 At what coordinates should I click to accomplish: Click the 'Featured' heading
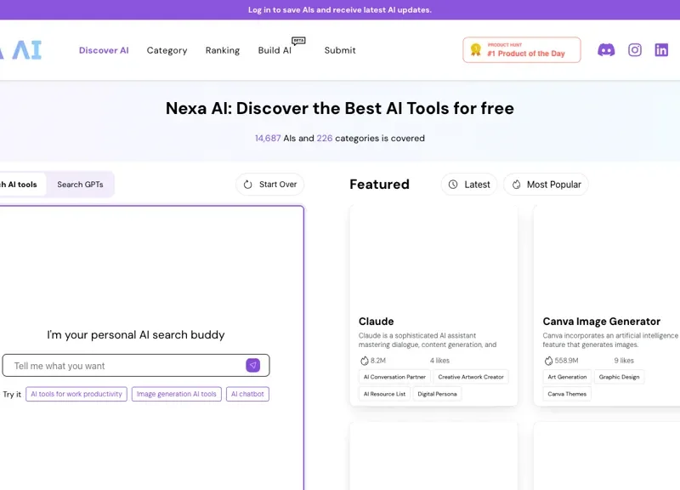tap(379, 185)
